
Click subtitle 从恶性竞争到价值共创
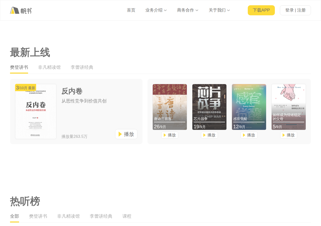point(84,101)
